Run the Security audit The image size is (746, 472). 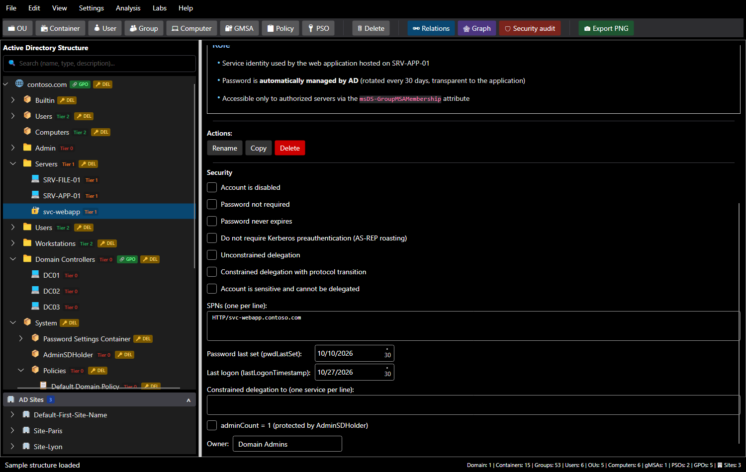pyautogui.click(x=530, y=28)
